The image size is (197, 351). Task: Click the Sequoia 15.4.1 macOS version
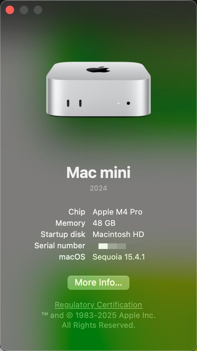point(119,257)
